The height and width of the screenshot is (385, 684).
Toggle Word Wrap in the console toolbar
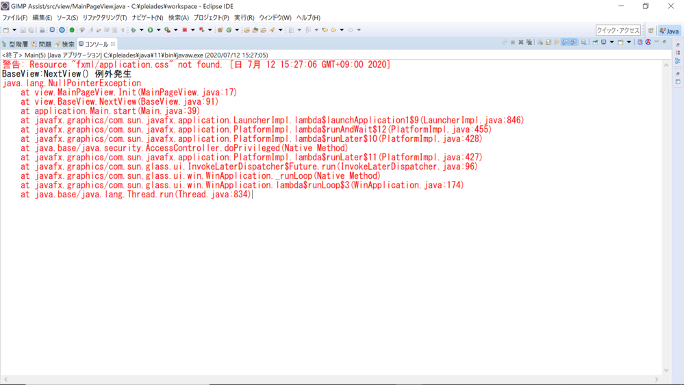(x=557, y=42)
